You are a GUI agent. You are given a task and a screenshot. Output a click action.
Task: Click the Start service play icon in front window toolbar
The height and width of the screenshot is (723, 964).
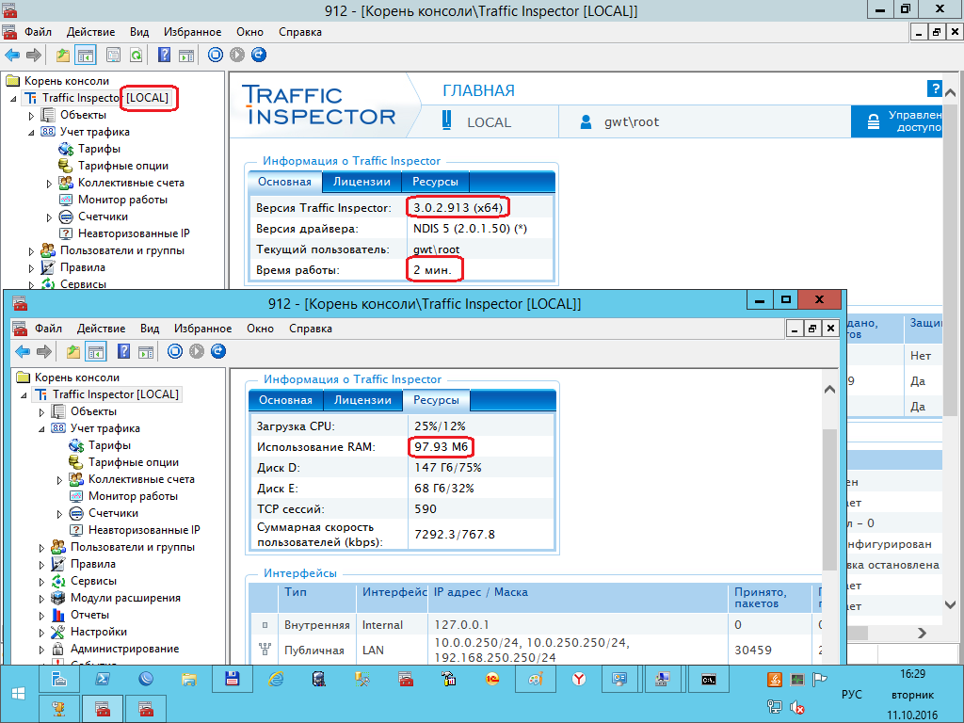pos(197,351)
